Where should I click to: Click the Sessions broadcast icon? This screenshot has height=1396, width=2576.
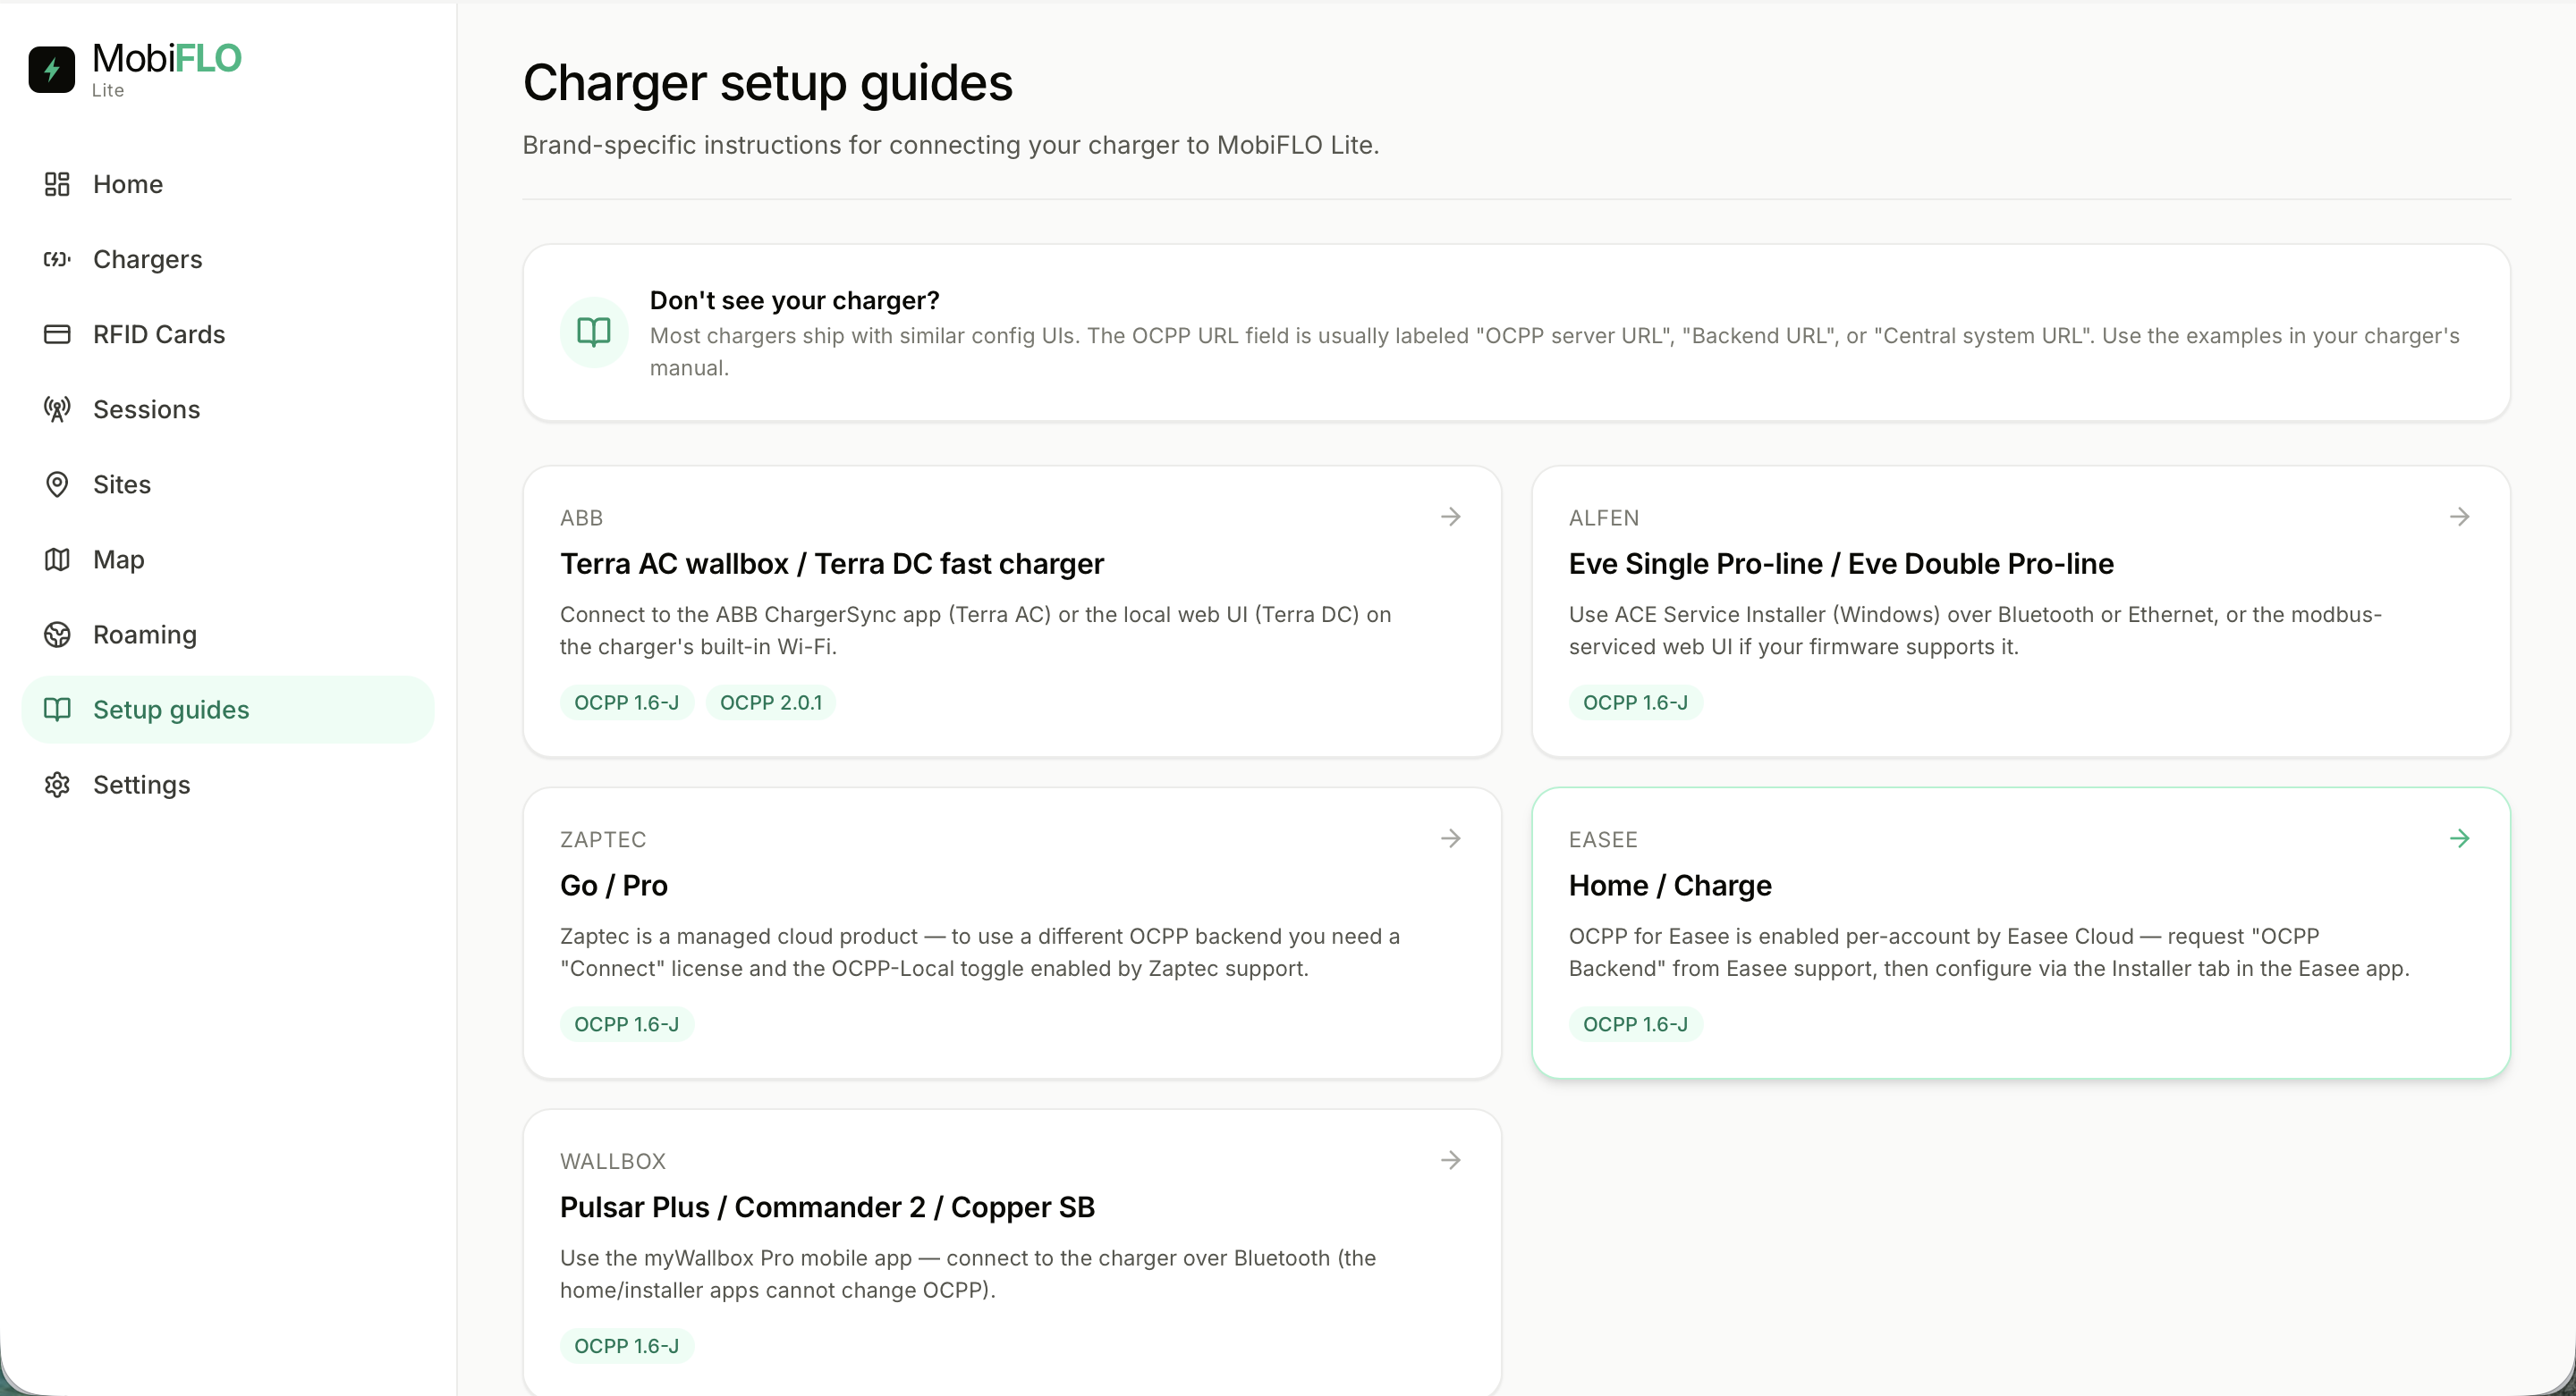point(57,408)
